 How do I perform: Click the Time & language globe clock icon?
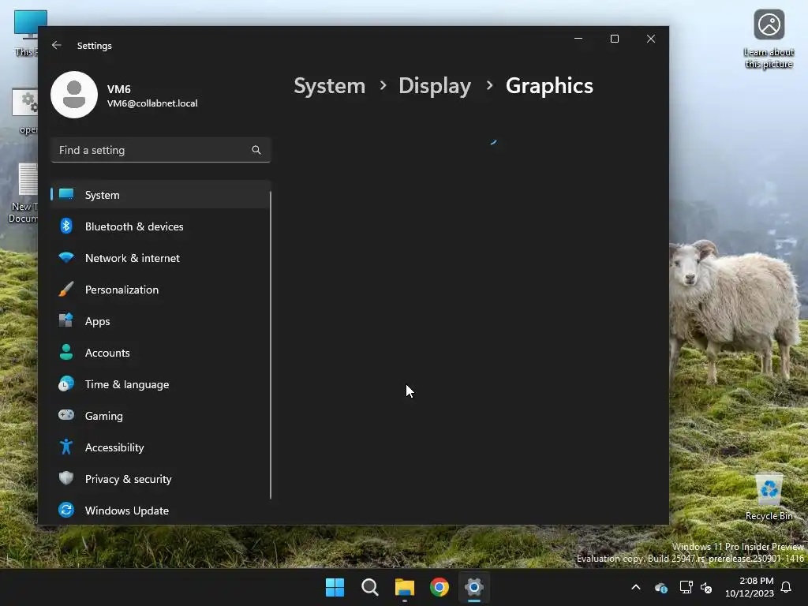(66, 384)
